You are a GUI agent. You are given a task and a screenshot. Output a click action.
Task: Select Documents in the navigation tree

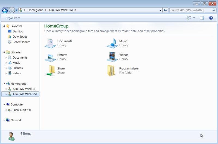[20, 57]
